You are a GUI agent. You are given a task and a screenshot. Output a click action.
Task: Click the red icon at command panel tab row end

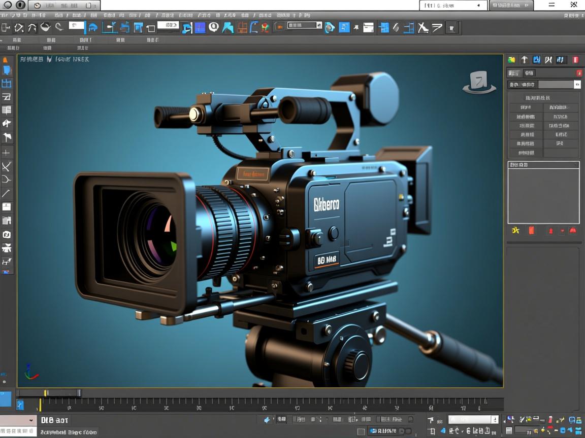coord(575,60)
